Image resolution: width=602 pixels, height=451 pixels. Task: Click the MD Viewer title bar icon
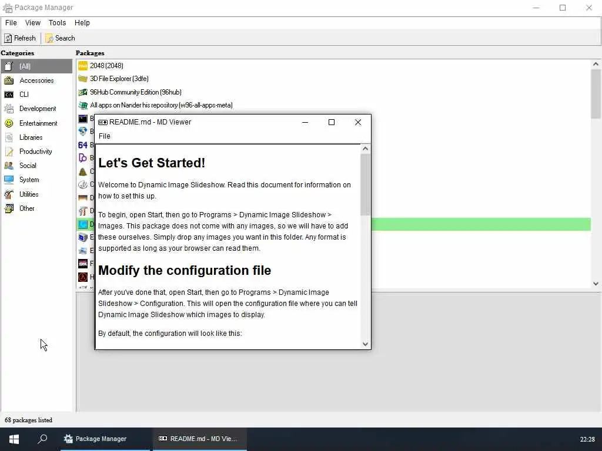pyautogui.click(x=102, y=122)
